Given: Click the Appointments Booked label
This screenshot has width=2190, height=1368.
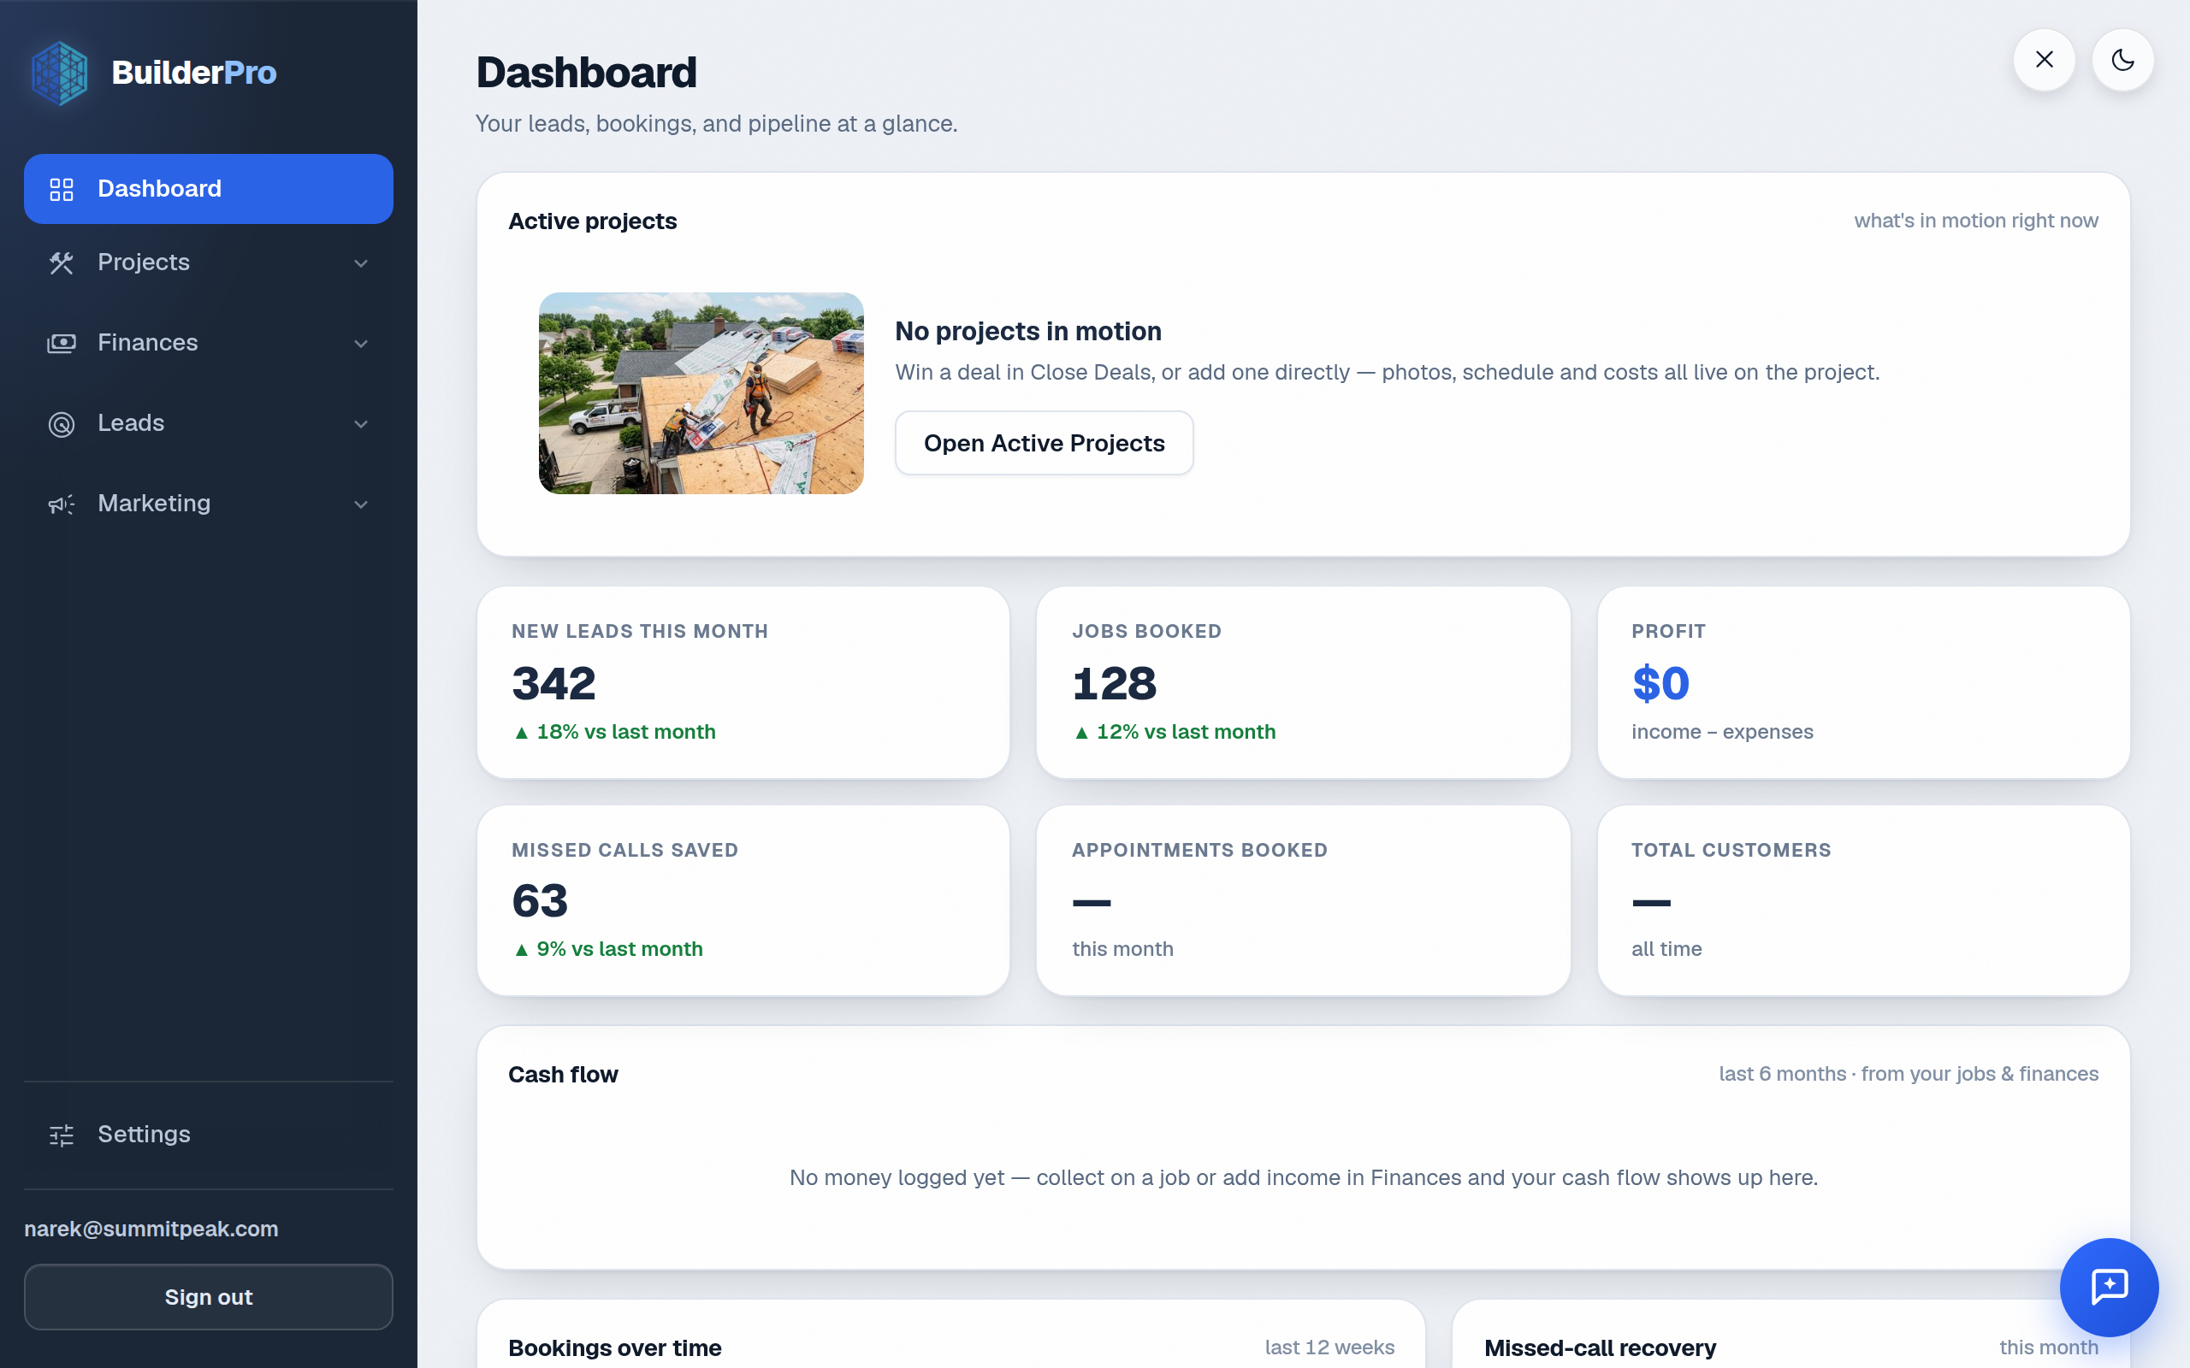Looking at the screenshot, I should click(1199, 851).
